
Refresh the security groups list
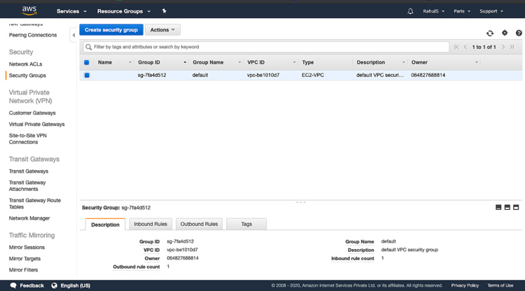tap(490, 33)
